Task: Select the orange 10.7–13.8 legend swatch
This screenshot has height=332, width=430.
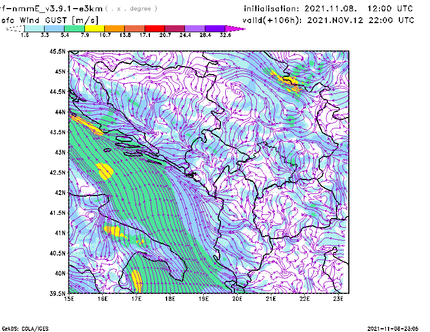Action: pos(114,28)
